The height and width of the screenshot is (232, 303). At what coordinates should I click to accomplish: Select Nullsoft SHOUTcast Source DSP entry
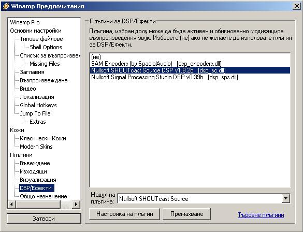[190, 70]
